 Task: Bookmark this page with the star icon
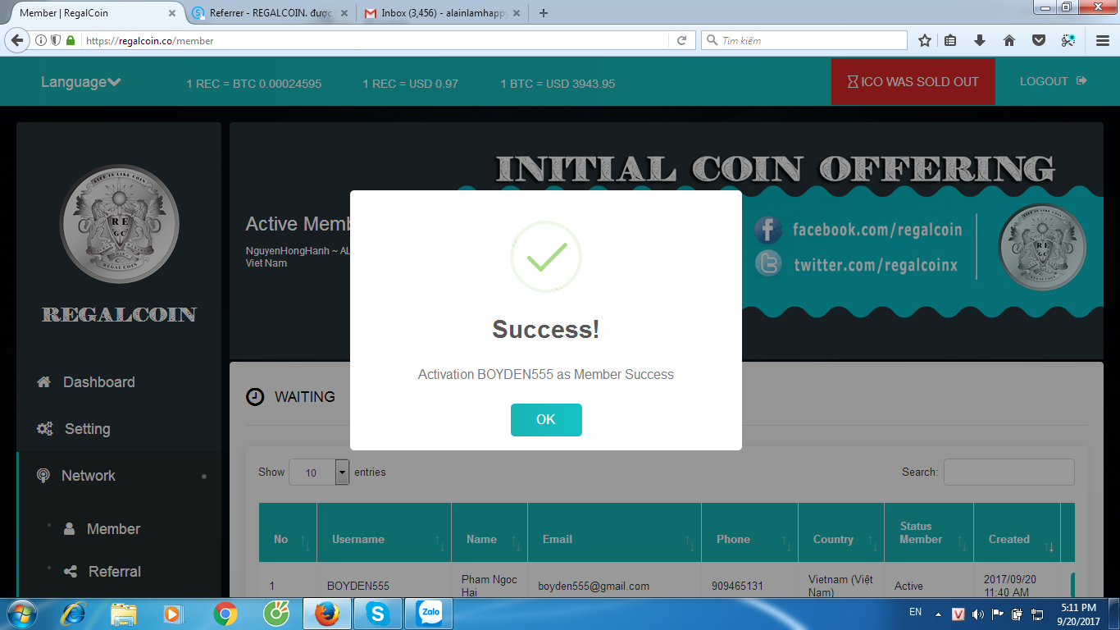pyautogui.click(x=925, y=40)
